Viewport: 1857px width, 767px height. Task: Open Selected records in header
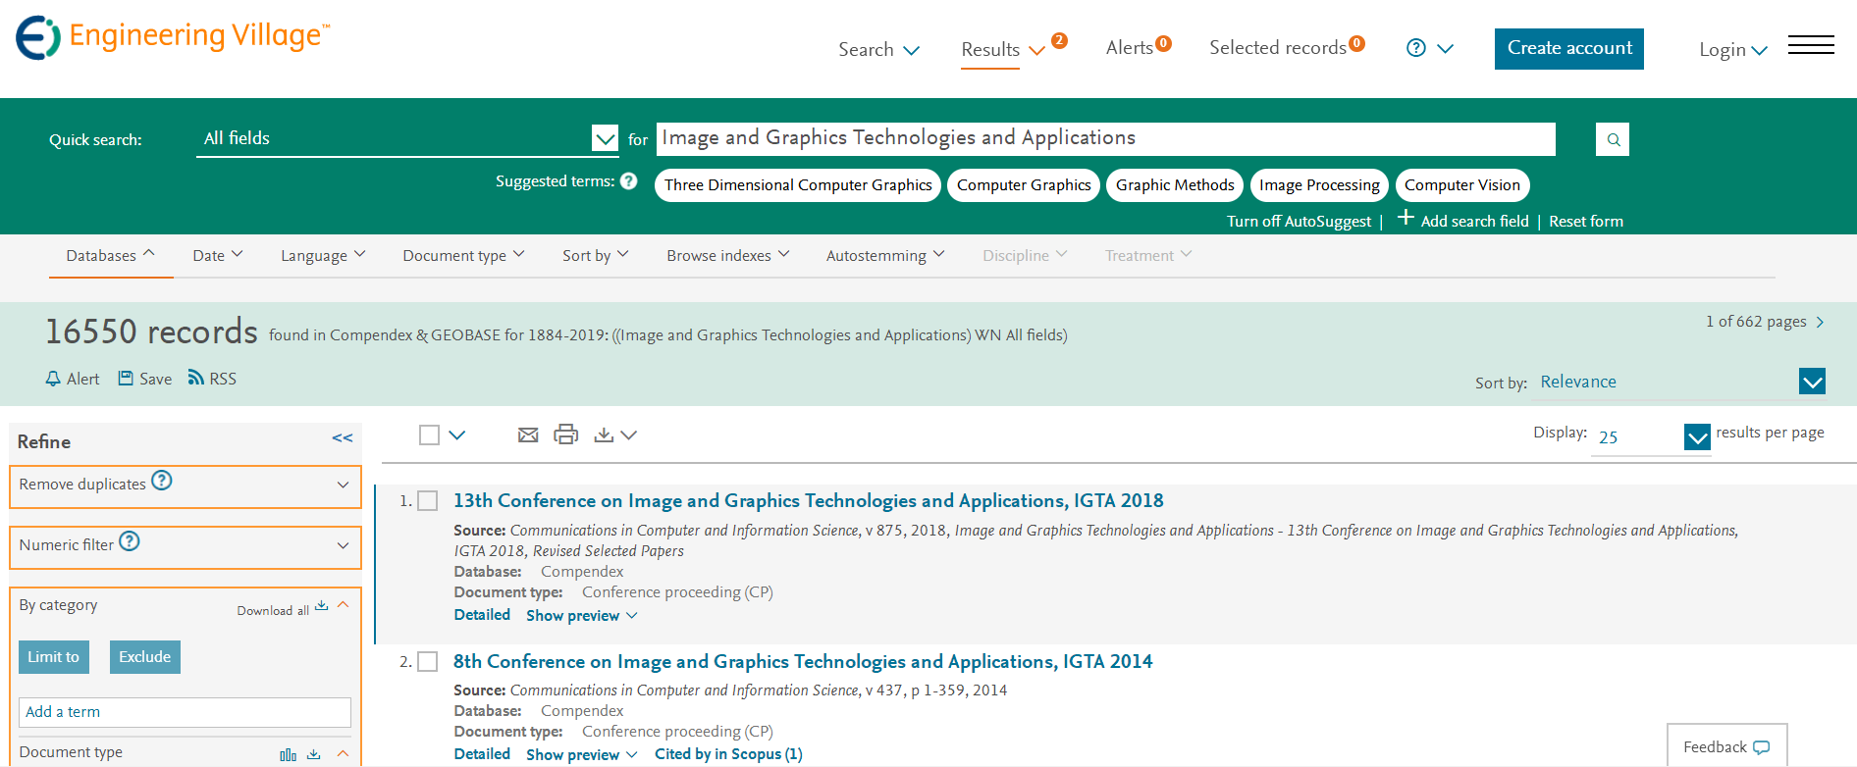coord(1287,47)
